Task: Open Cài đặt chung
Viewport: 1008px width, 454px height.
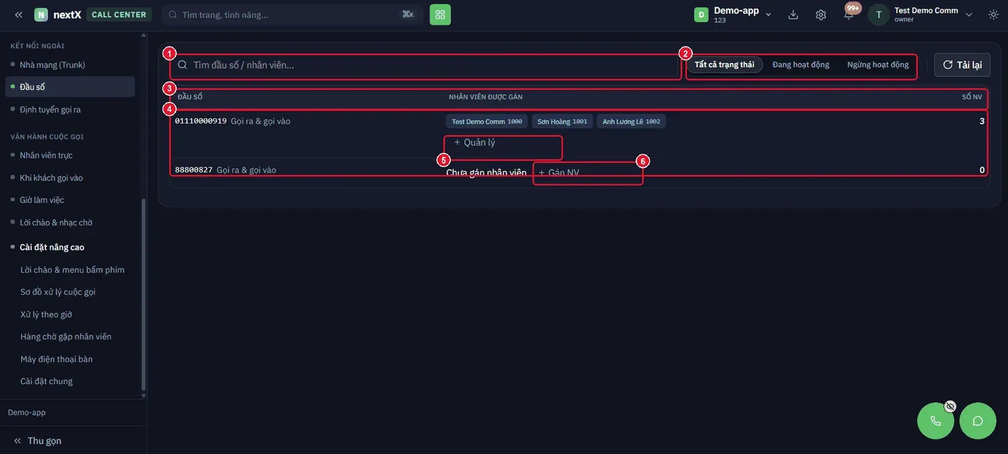Action: 46,382
